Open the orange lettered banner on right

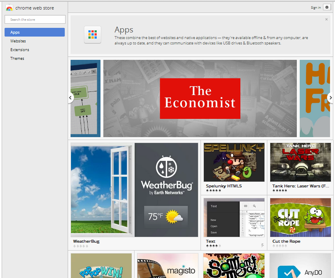click(x=315, y=98)
